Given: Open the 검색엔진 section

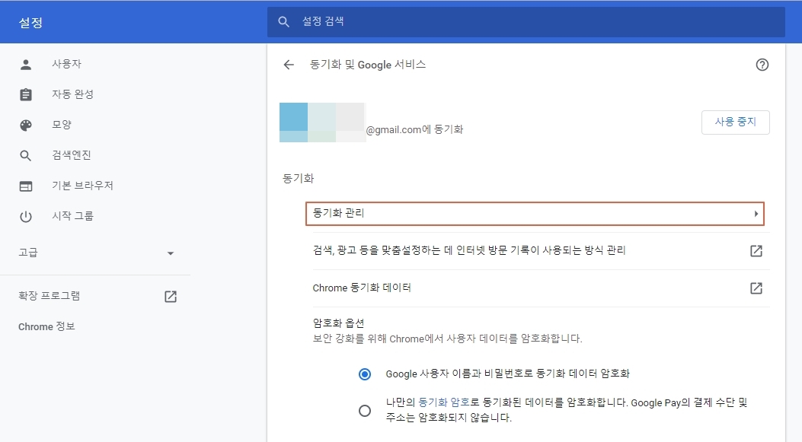Looking at the screenshot, I should pyautogui.click(x=71, y=155).
